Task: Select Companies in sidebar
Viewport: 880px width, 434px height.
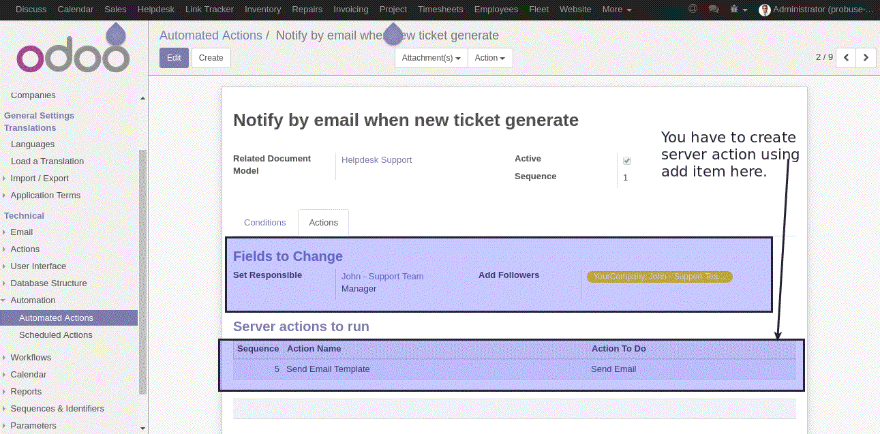Action: (x=33, y=95)
